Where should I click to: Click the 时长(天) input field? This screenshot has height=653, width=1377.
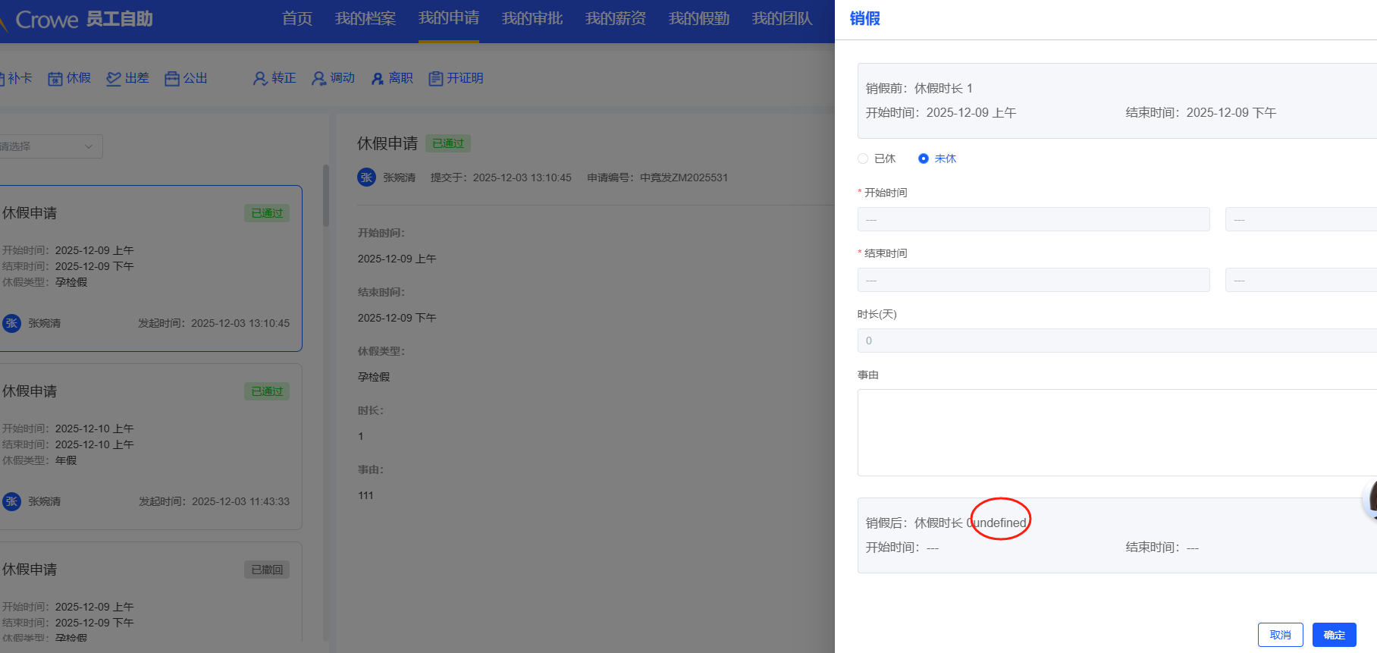click(x=1117, y=341)
